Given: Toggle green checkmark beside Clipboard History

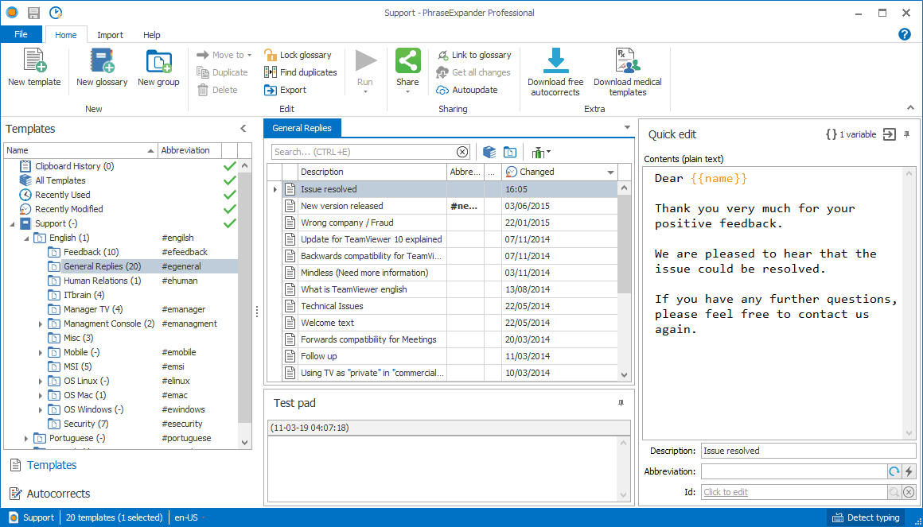Looking at the screenshot, I should (x=230, y=166).
